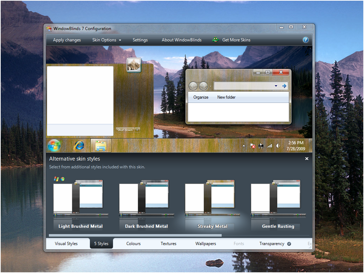Click the Transparency check toggle icon

[289, 243]
